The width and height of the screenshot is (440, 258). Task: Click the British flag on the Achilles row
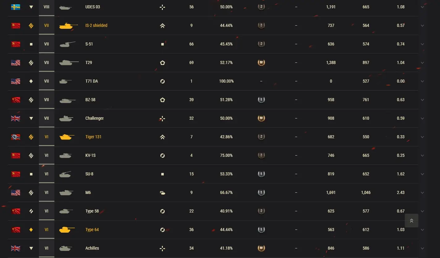click(16, 248)
